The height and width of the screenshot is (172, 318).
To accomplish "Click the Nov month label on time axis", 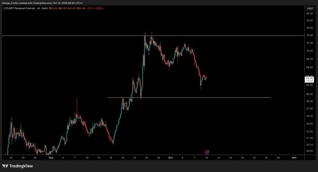I will (294, 158).
